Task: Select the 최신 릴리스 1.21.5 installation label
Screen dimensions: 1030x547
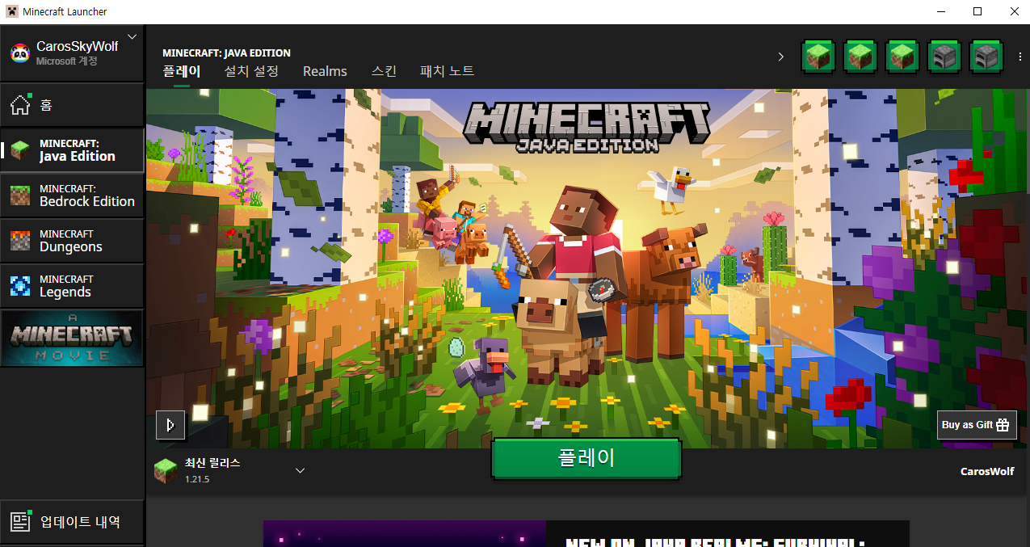Action: click(x=212, y=470)
